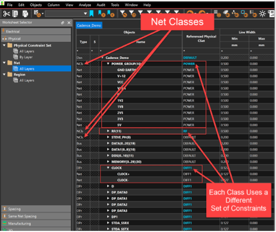Select the 3V3 net name

click(x=120, y=119)
